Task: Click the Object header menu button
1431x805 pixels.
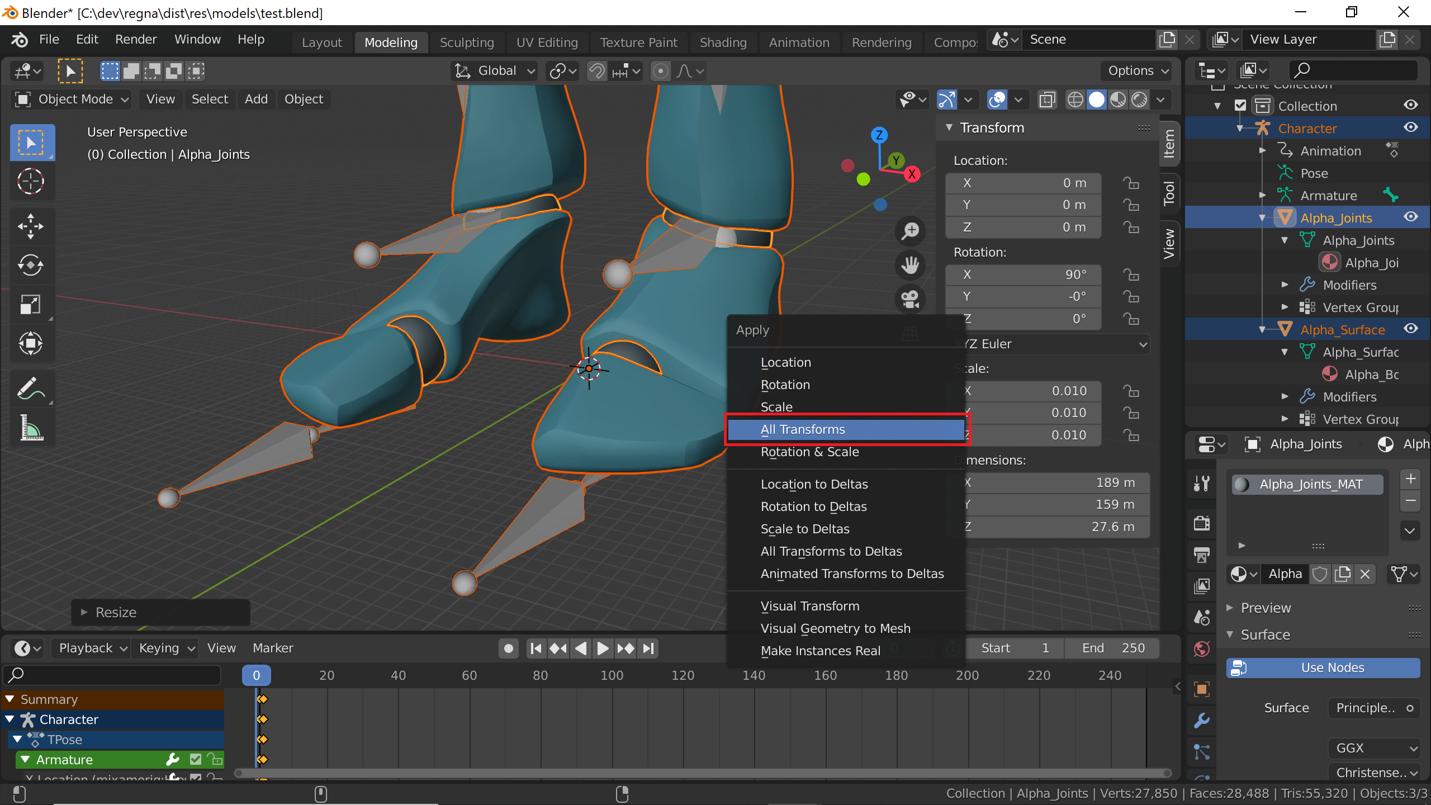Action: point(304,100)
